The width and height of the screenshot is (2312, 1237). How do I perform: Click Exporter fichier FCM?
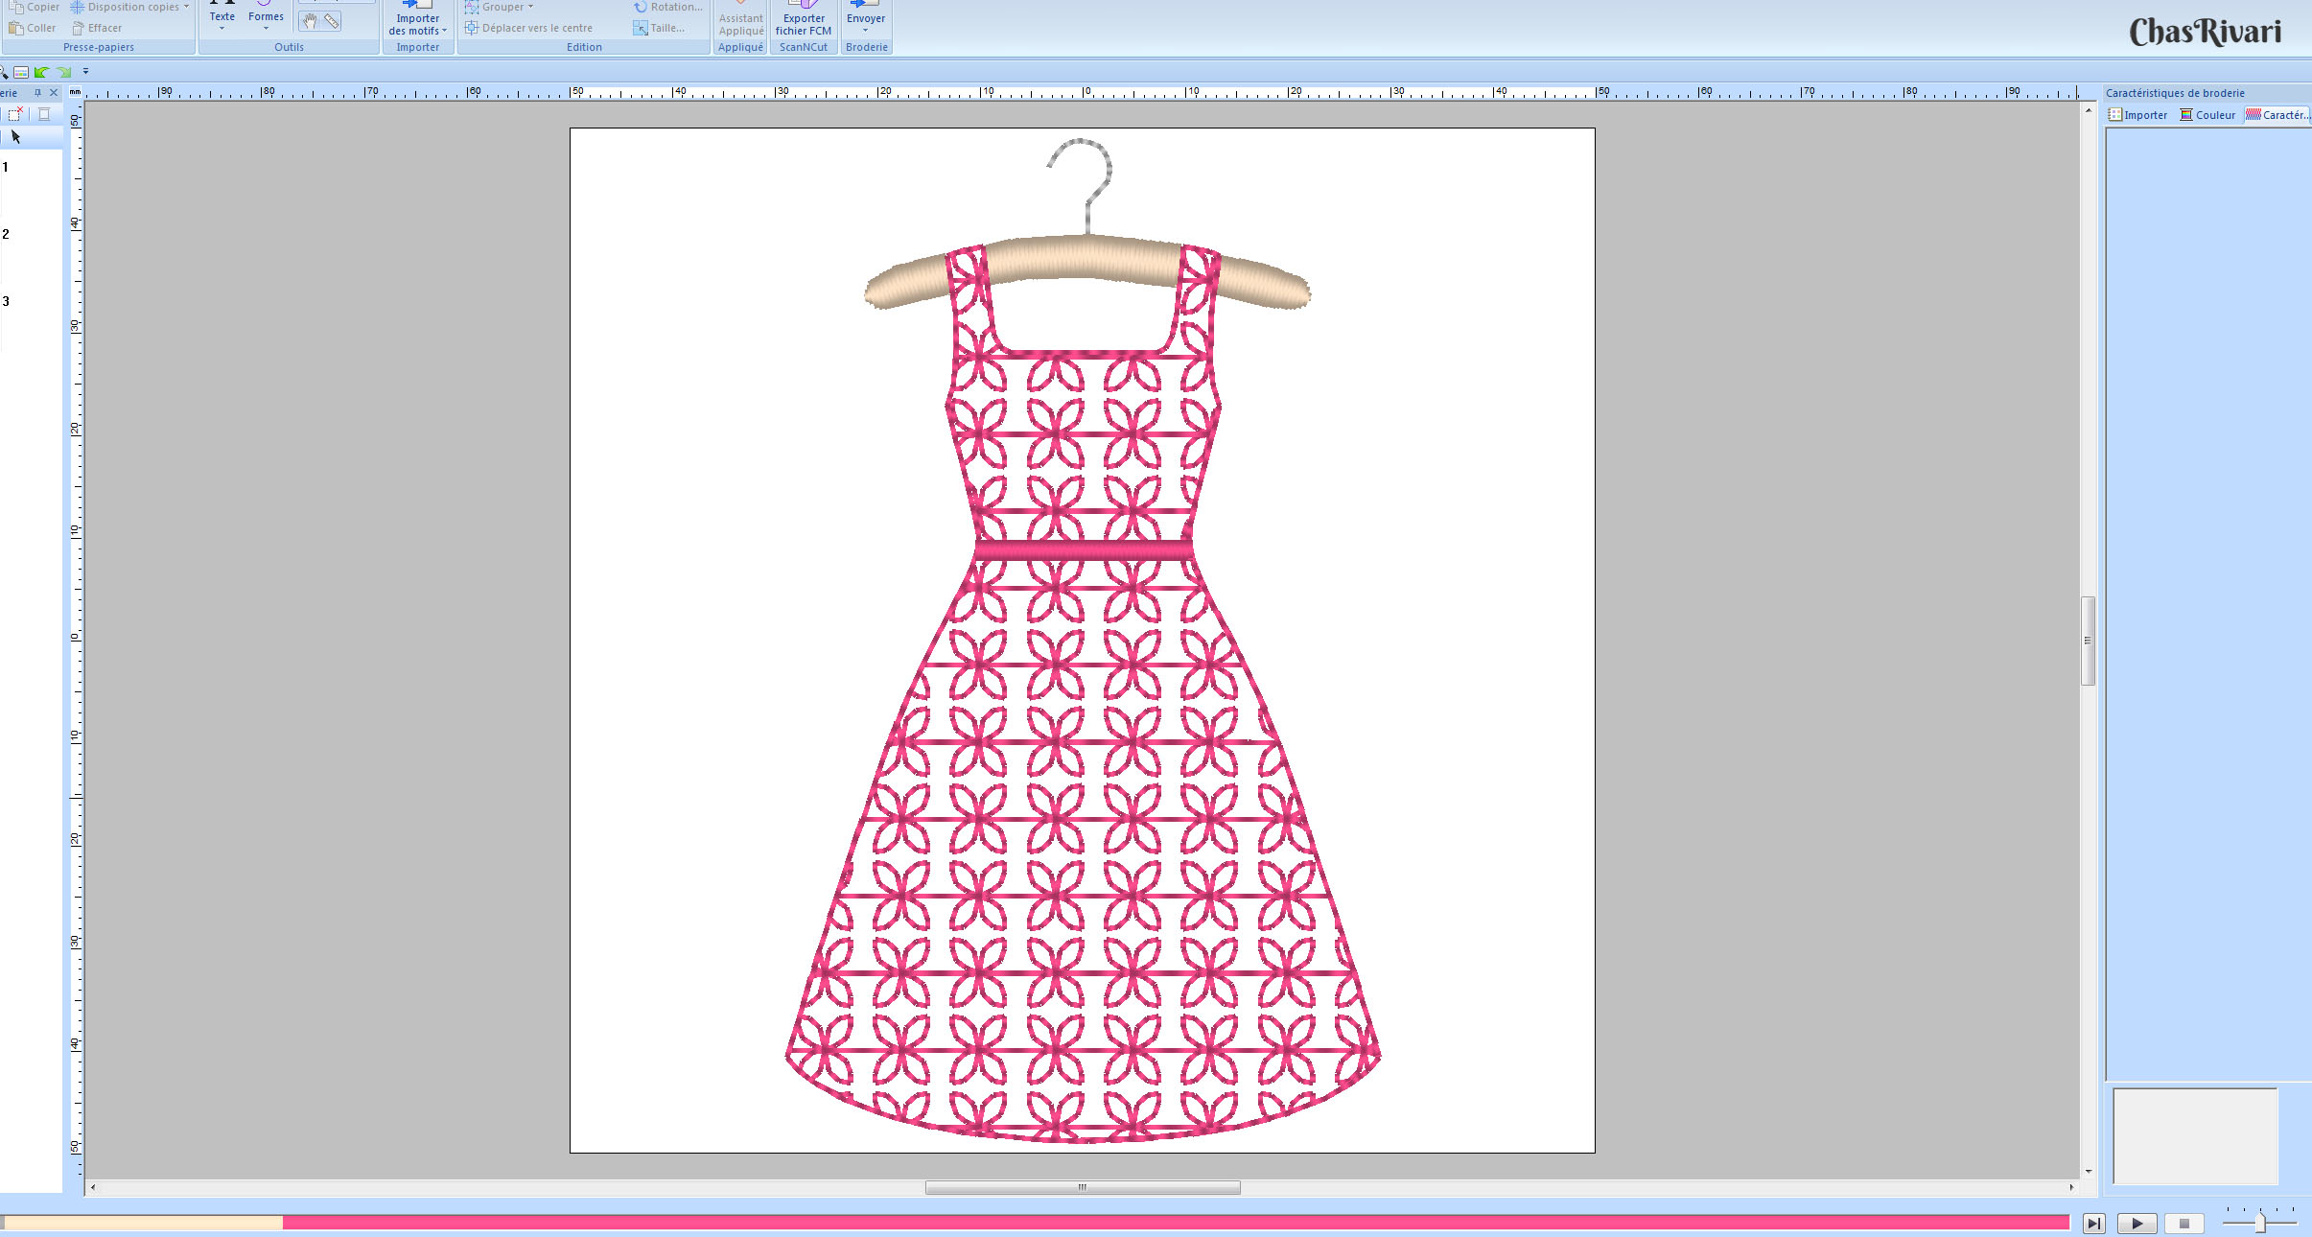coord(804,19)
